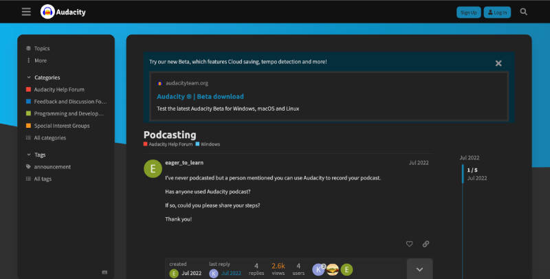
Task: Click the timeline scroller handle
Action: (463, 174)
